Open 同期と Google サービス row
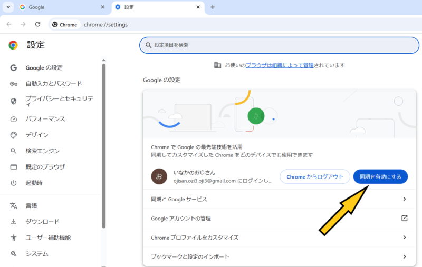This screenshot has width=422, height=267. (280, 199)
